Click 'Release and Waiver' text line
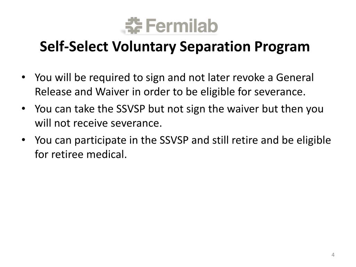 pos(82,92)
